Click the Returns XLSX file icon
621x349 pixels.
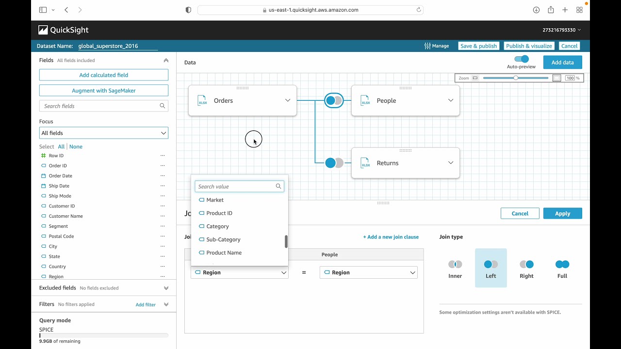[x=365, y=163]
